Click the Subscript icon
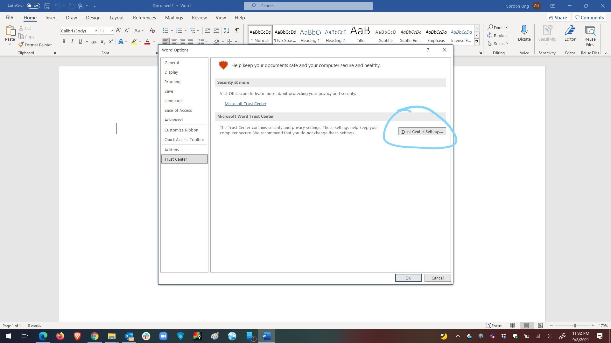Screen dimensions: 611x343 click(x=102, y=42)
